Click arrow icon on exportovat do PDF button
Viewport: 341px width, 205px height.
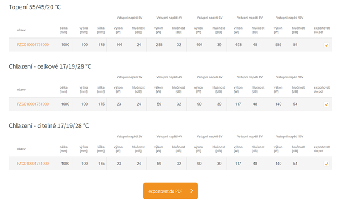pyautogui.click(x=192, y=191)
